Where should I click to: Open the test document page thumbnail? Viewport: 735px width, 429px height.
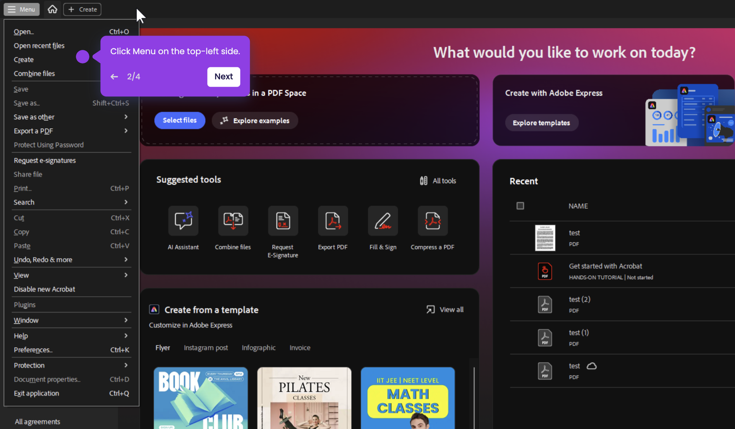545,238
